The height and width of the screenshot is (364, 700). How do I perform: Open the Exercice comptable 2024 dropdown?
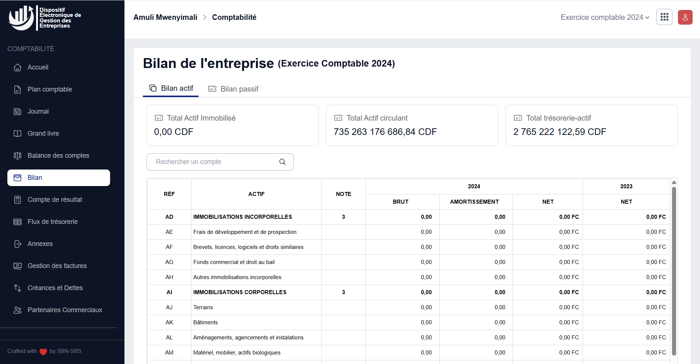coord(604,17)
